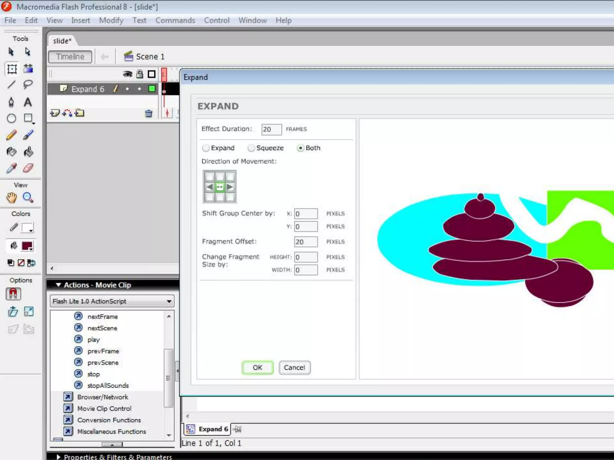The image size is (614, 460).
Task: Click the Cancel button
Action: point(294,367)
